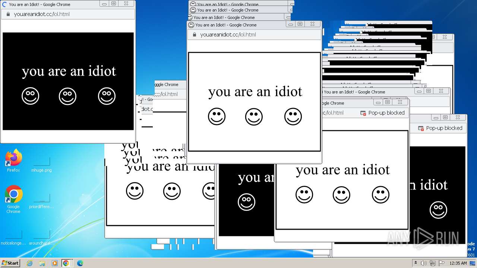The image size is (477, 268).
Task: Click right smiley in center white window
Action: pos(293,117)
